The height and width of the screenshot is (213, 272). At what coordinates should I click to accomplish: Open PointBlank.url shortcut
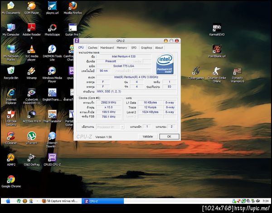pyautogui.click(x=217, y=51)
